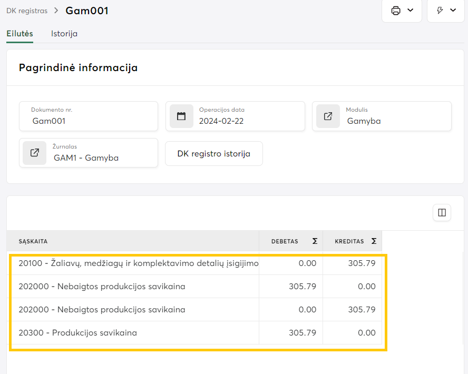The height and width of the screenshot is (374, 468).
Task: Click the GAM1 - Gamyba journal field
Action: [x=86, y=158]
